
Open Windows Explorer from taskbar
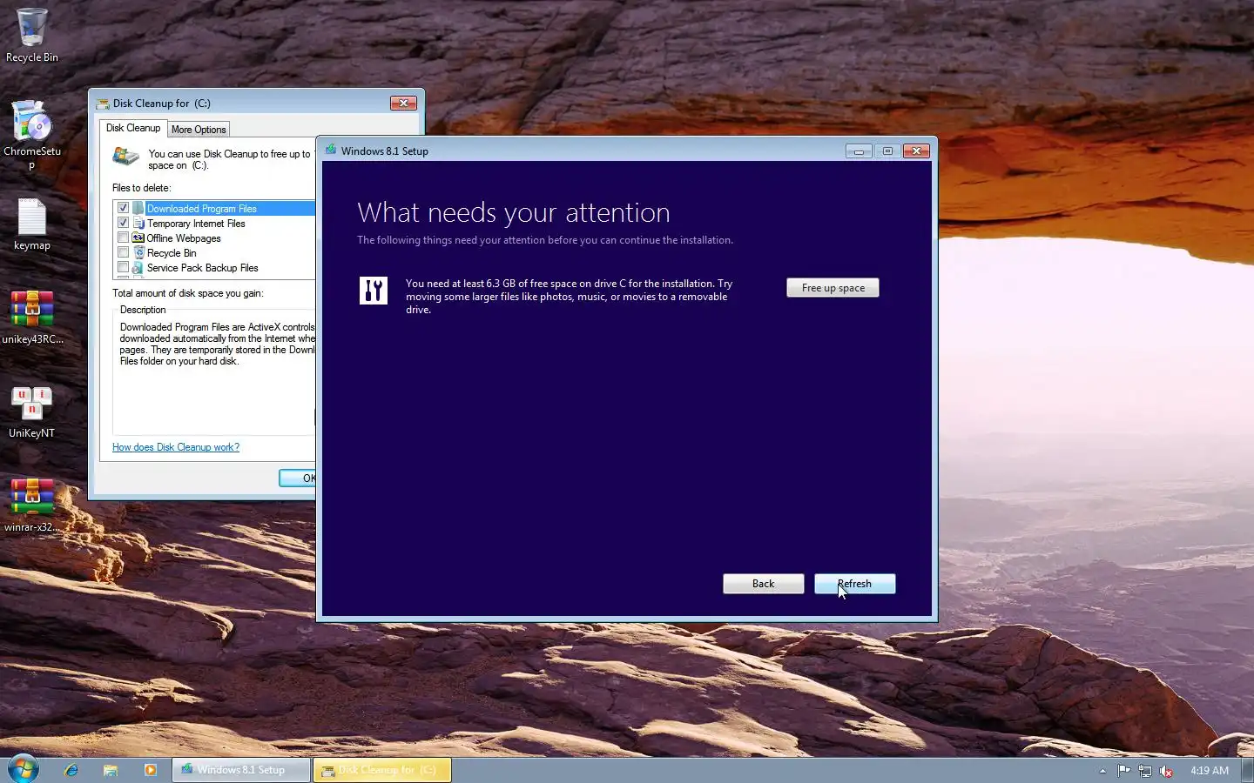pos(111,770)
